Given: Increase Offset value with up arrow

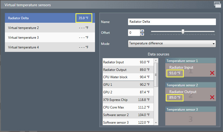Looking at the screenshot, I should coord(142,31).
